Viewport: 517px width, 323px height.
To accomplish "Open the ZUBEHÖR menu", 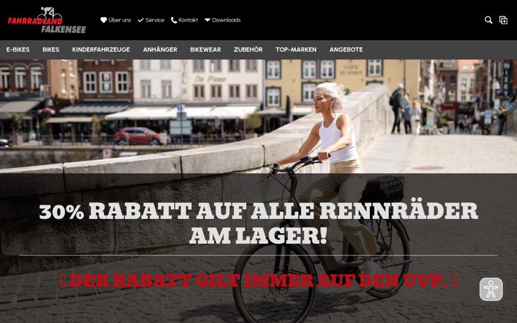I will tap(248, 50).
